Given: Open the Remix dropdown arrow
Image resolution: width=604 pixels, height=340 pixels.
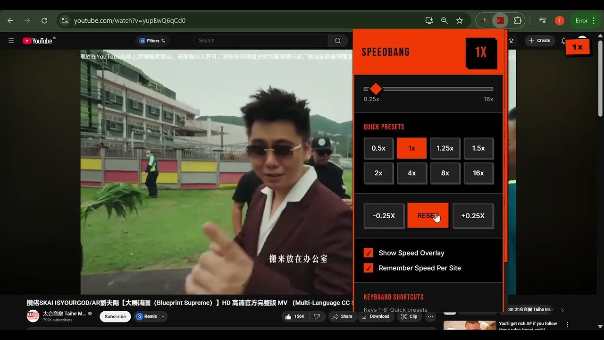Looking at the screenshot, I should click(x=163, y=316).
